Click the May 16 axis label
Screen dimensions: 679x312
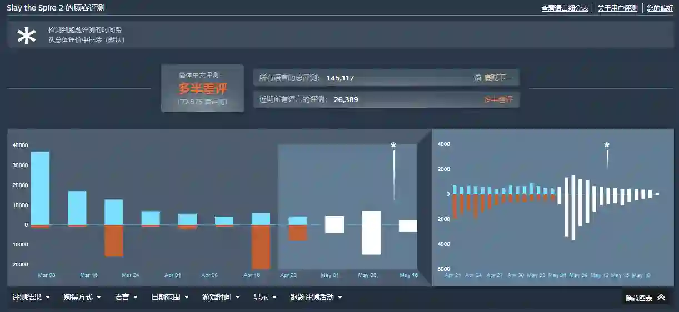tap(409, 275)
